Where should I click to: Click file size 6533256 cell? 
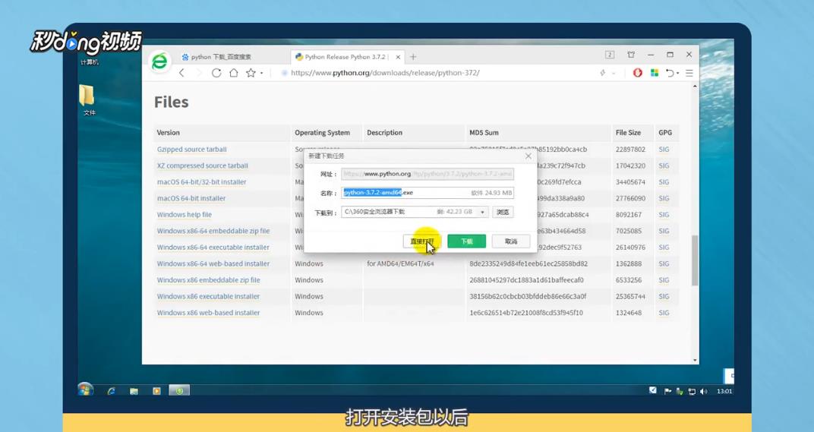tap(629, 280)
